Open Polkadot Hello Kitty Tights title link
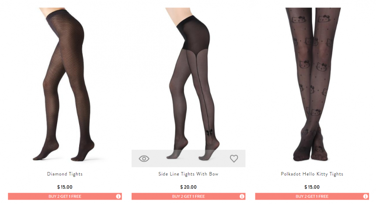The image size is (376, 204). (312, 174)
